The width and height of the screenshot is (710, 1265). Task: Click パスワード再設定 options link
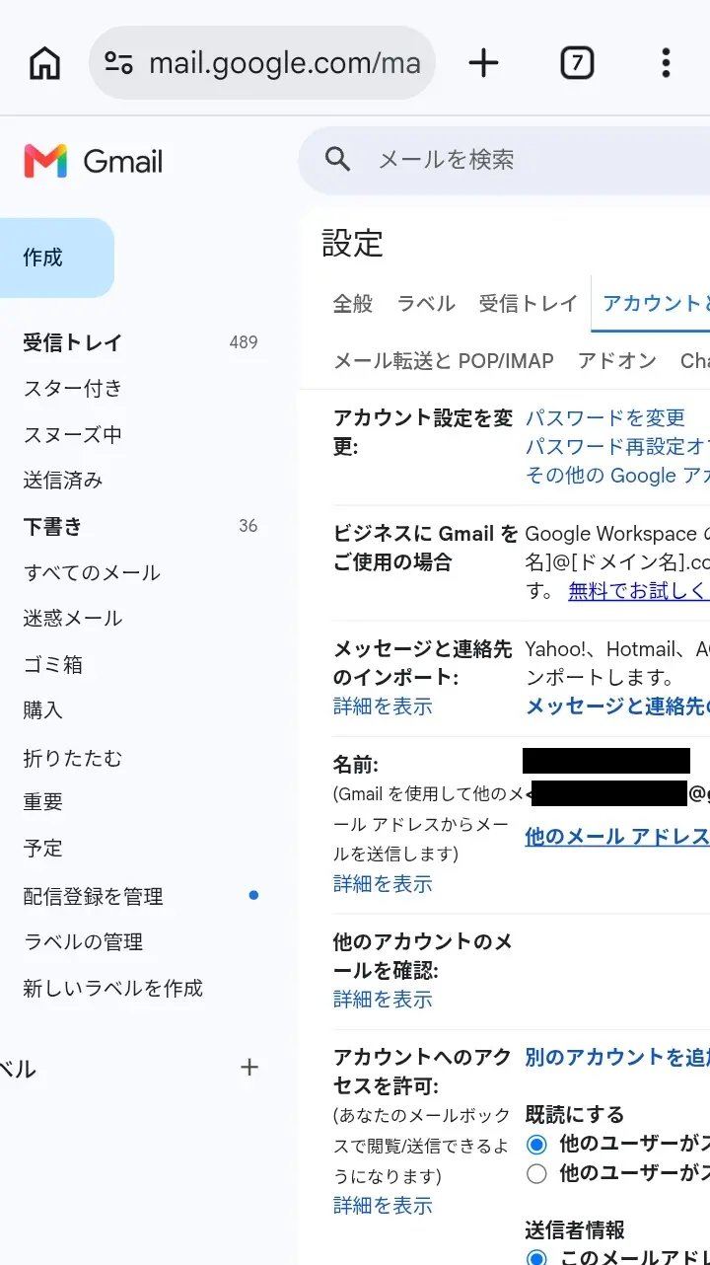pos(617,446)
